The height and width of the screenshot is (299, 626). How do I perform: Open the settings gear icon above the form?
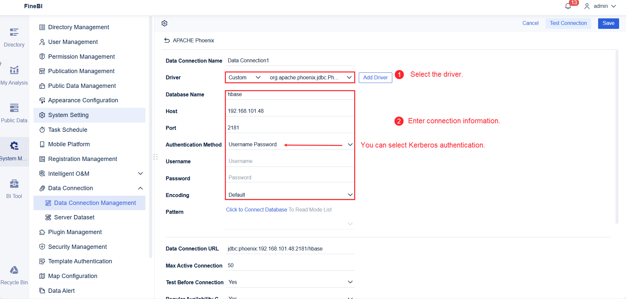(164, 23)
